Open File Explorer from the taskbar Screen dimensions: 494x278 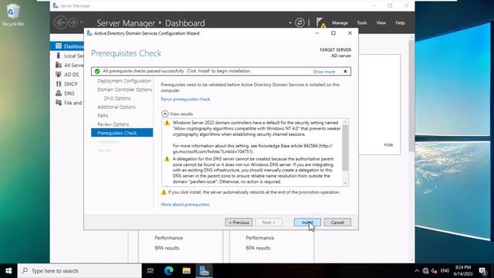click(x=187, y=271)
